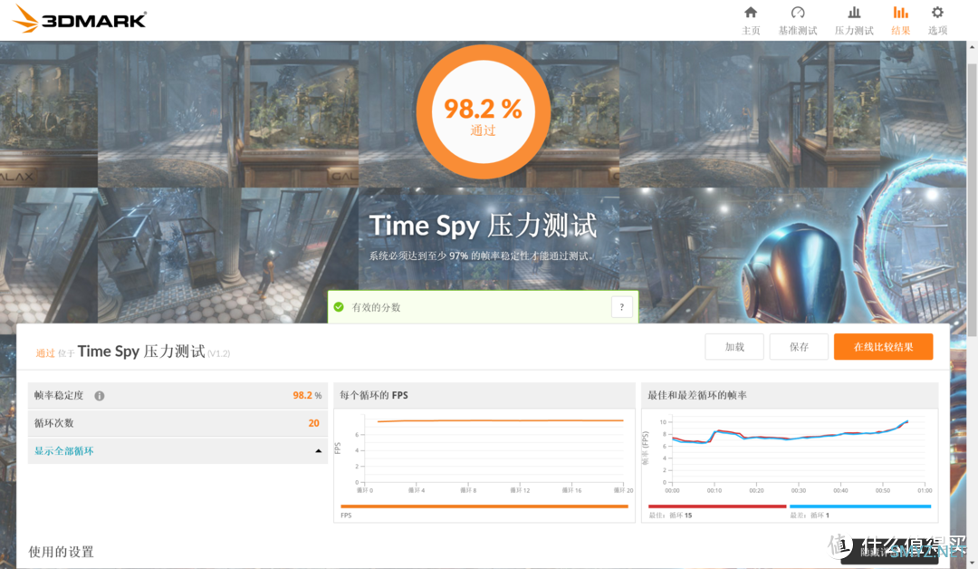Click the 使用的设置 section heading

click(x=62, y=552)
